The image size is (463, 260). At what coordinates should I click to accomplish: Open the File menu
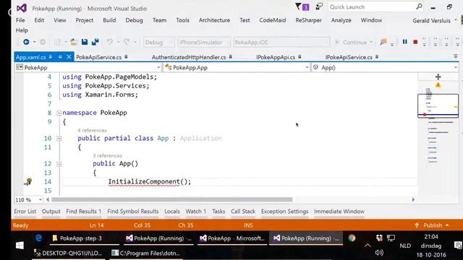pos(20,20)
